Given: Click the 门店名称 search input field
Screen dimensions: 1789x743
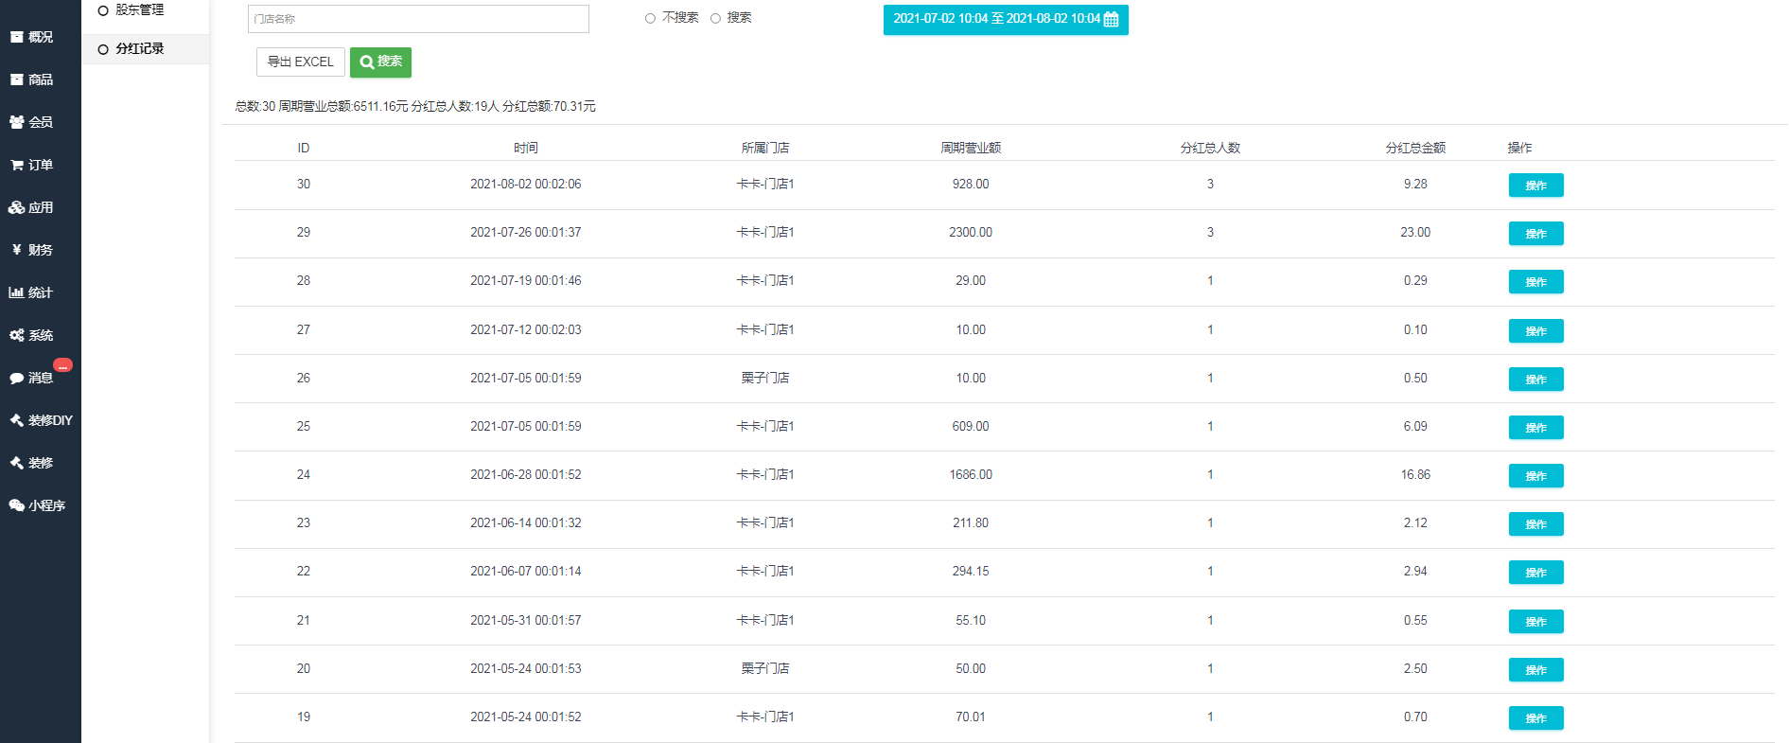Looking at the screenshot, I should click(418, 19).
